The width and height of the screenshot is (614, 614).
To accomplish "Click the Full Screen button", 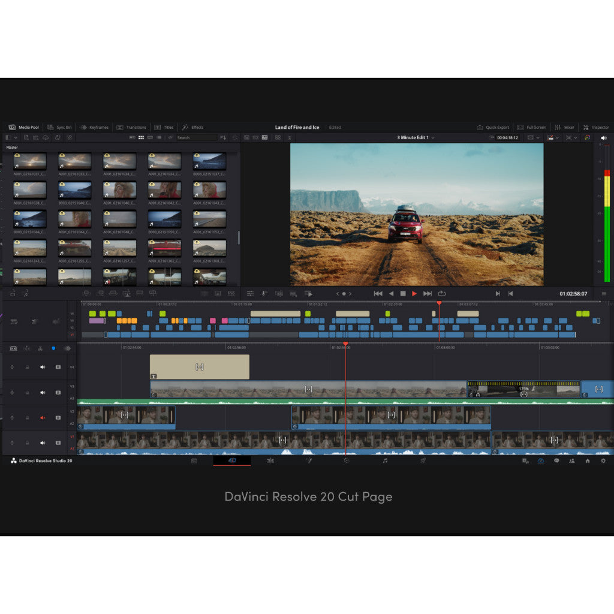I will [531, 127].
